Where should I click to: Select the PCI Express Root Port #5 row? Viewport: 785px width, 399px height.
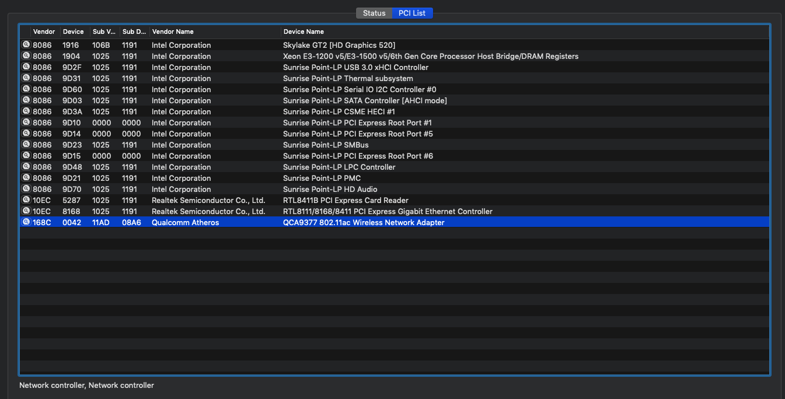pyautogui.click(x=358, y=134)
